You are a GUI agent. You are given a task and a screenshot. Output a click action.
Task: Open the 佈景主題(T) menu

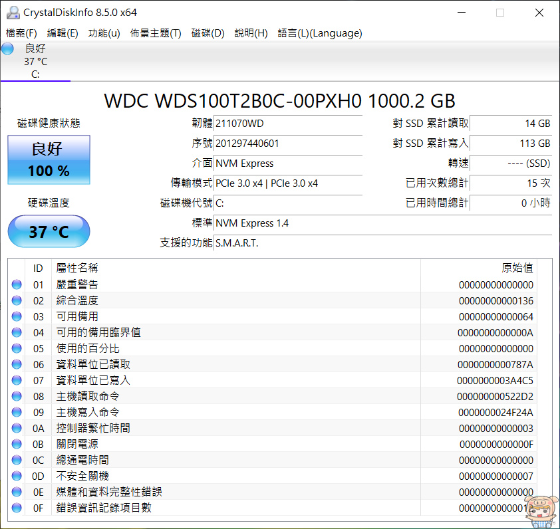point(156,33)
